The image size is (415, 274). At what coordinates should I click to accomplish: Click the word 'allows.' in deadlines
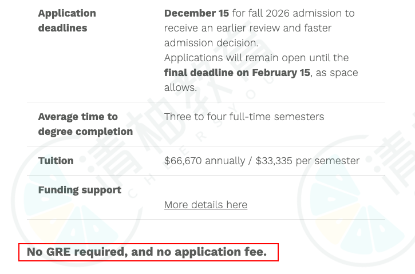coord(180,88)
